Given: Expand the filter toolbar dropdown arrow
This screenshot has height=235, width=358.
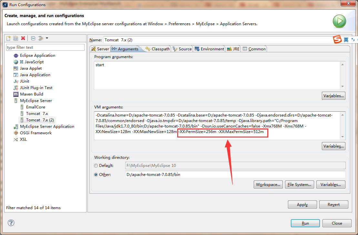Looking at the screenshot, I should click(47, 38).
